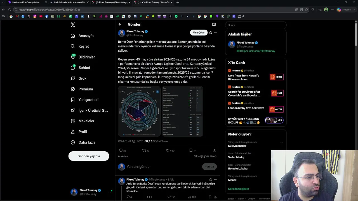Open a new browser tab

coord(178,3)
